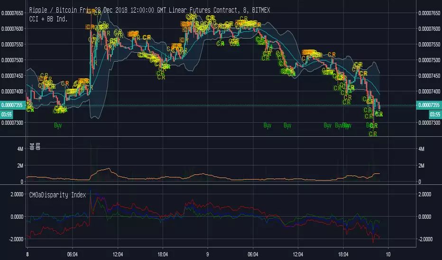This screenshot has height=260, width=442.
Task: Click the 2M label on left volume axis
Action: click(x=19, y=165)
